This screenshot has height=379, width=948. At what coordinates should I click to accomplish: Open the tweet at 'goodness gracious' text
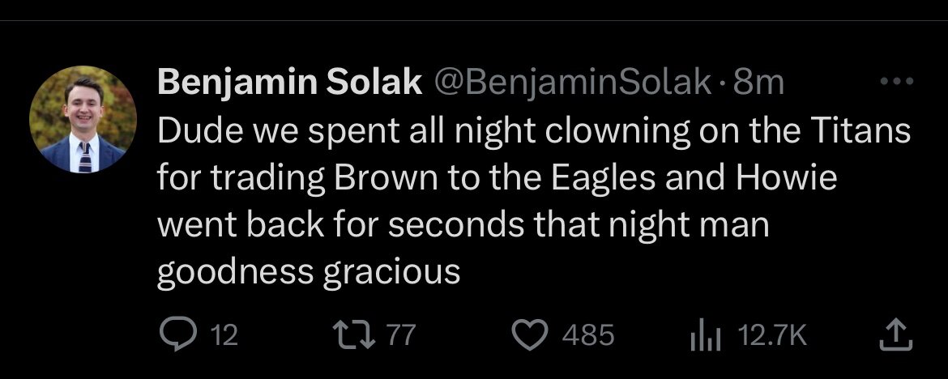pos(308,273)
